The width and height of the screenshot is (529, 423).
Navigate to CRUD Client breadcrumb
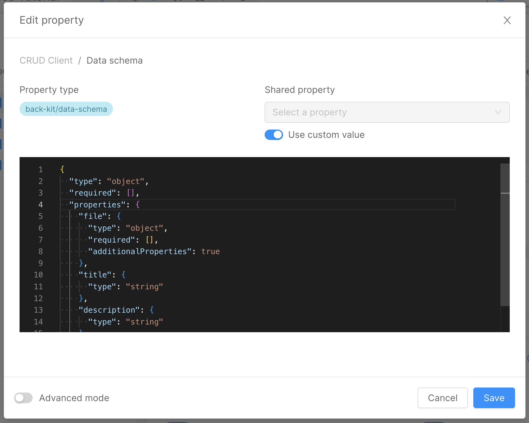tap(46, 61)
